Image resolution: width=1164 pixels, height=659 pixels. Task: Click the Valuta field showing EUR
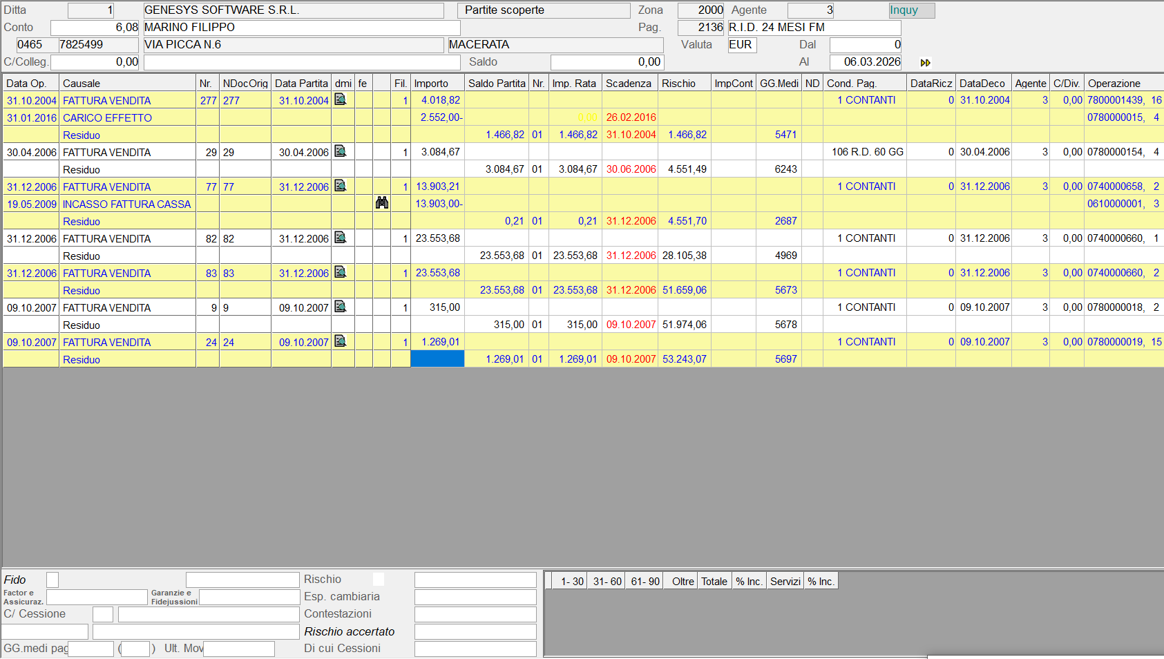[x=742, y=45]
